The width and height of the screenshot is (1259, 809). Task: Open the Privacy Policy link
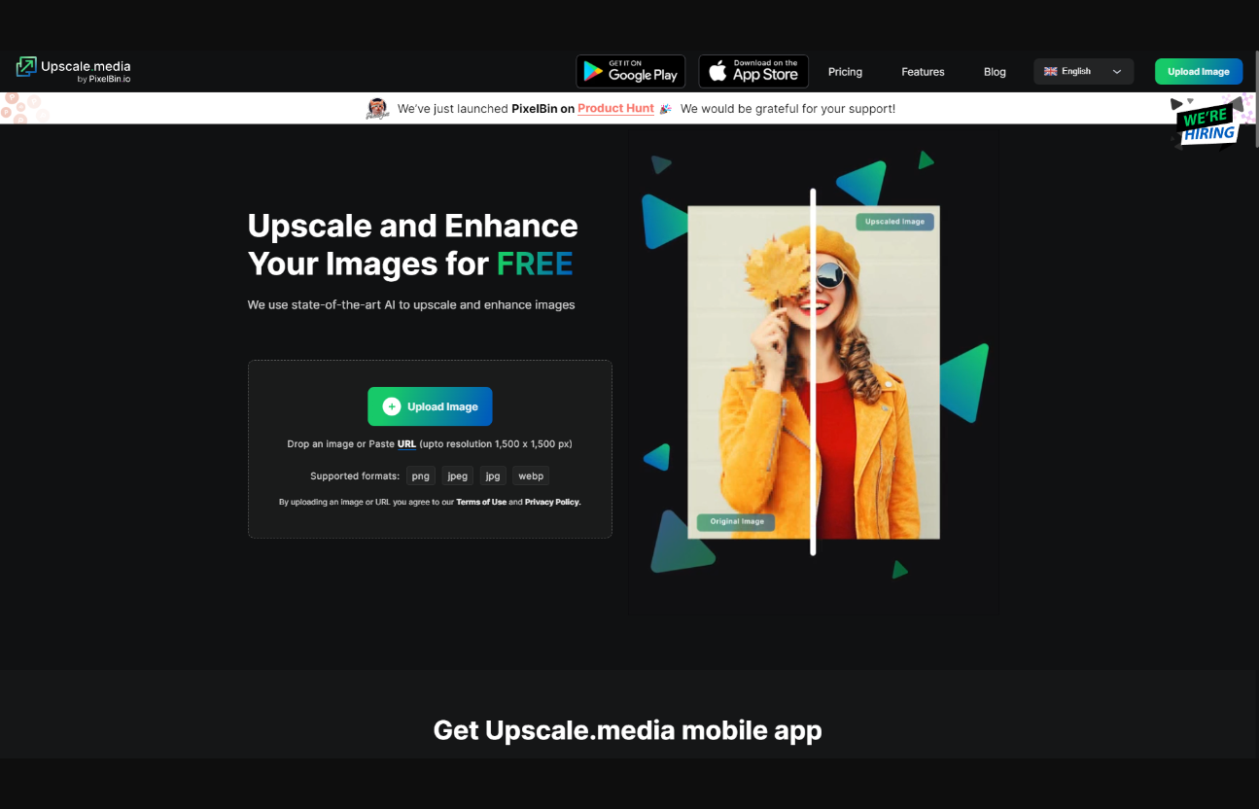coord(552,503)
